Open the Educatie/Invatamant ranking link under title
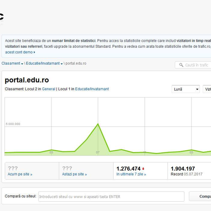Viewport: 211px width, 211px height. click(92, 89)
